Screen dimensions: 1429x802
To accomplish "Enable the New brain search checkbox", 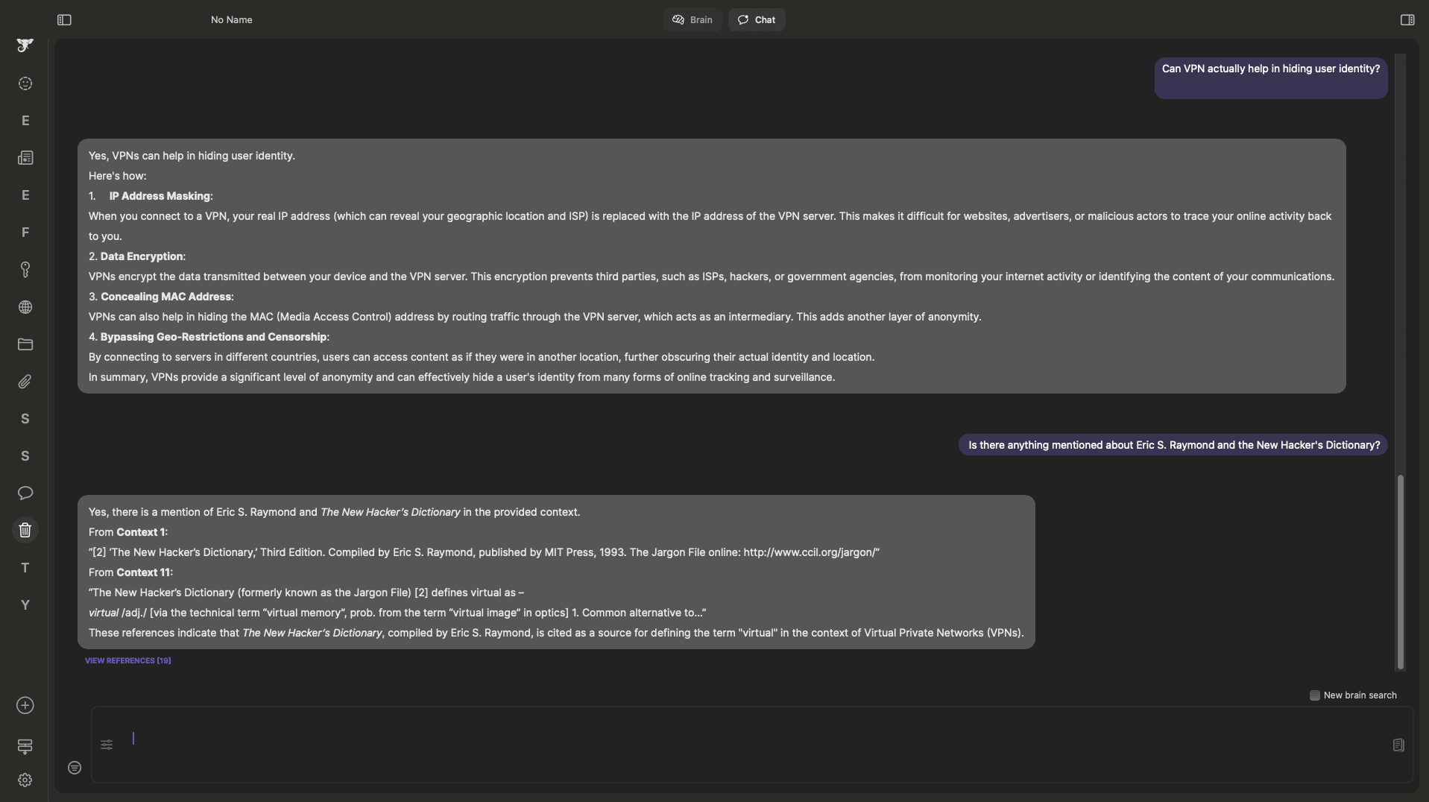I will [1315, 695].
